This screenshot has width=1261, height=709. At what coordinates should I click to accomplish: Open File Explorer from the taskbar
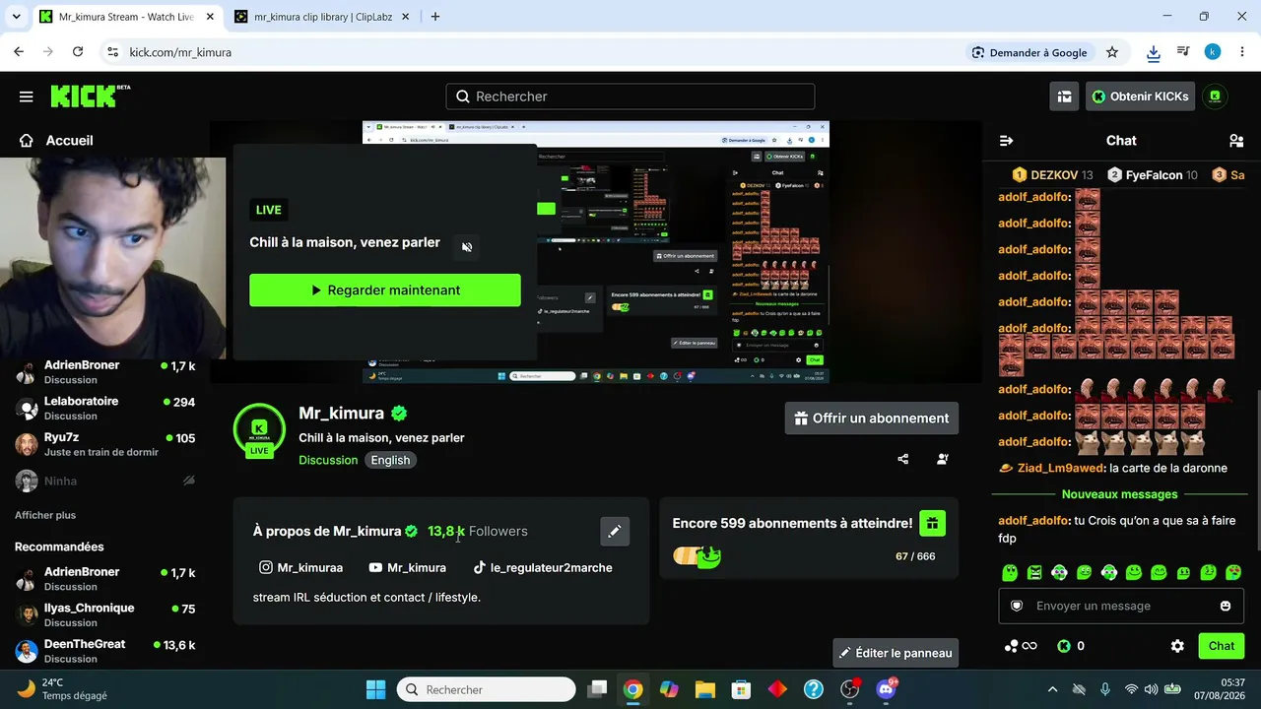coord(704,689)
